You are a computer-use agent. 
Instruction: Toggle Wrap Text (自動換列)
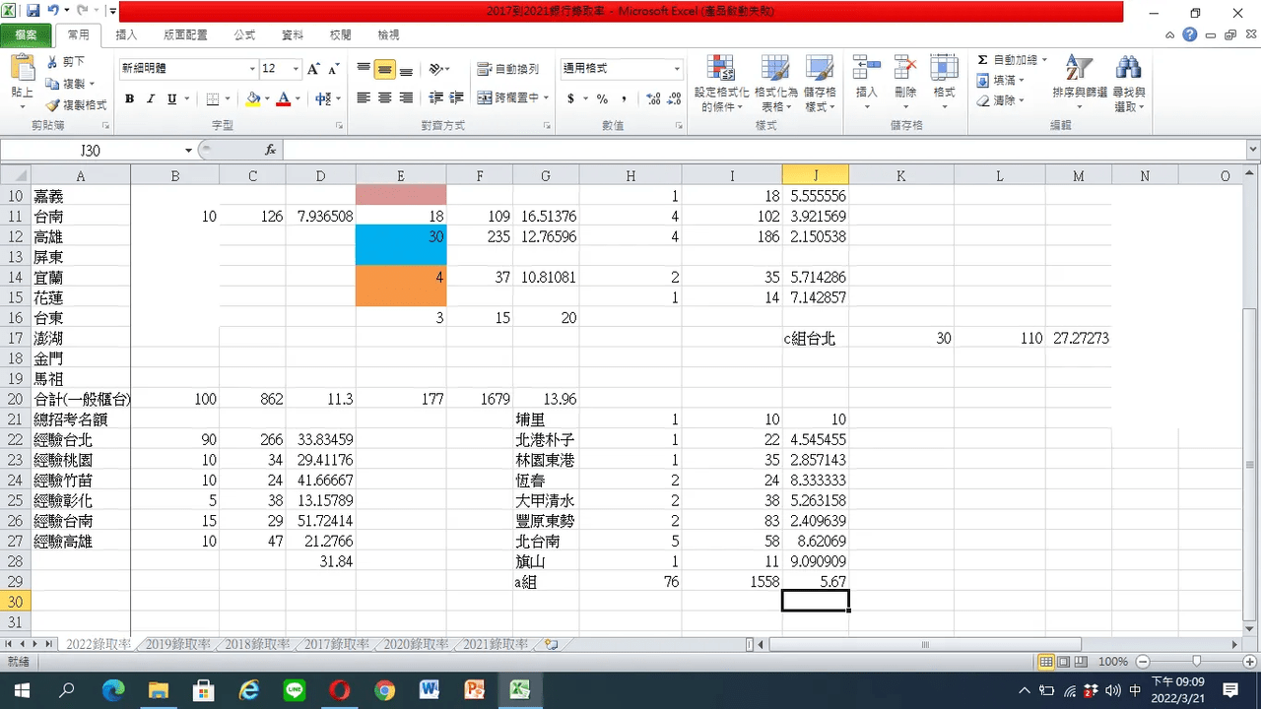point(508,69)
